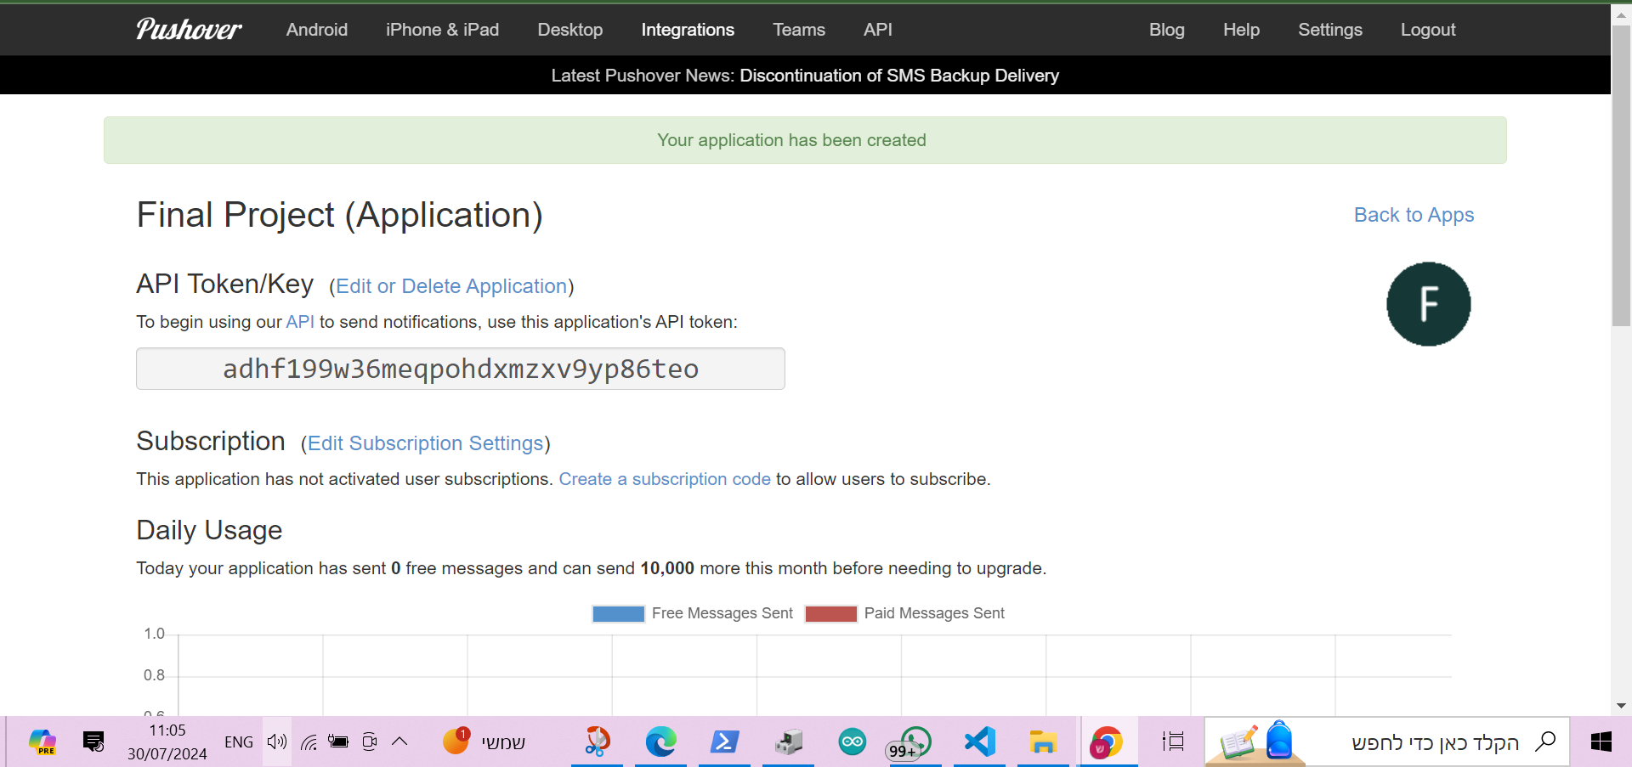The height and width of the screenshot is (767, 1632).
Task: Click the scrollbar down arrow
Action: [1621, 706]
